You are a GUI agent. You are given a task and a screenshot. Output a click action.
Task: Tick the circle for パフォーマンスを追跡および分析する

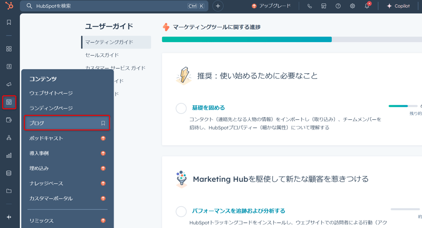click(181, 212)
